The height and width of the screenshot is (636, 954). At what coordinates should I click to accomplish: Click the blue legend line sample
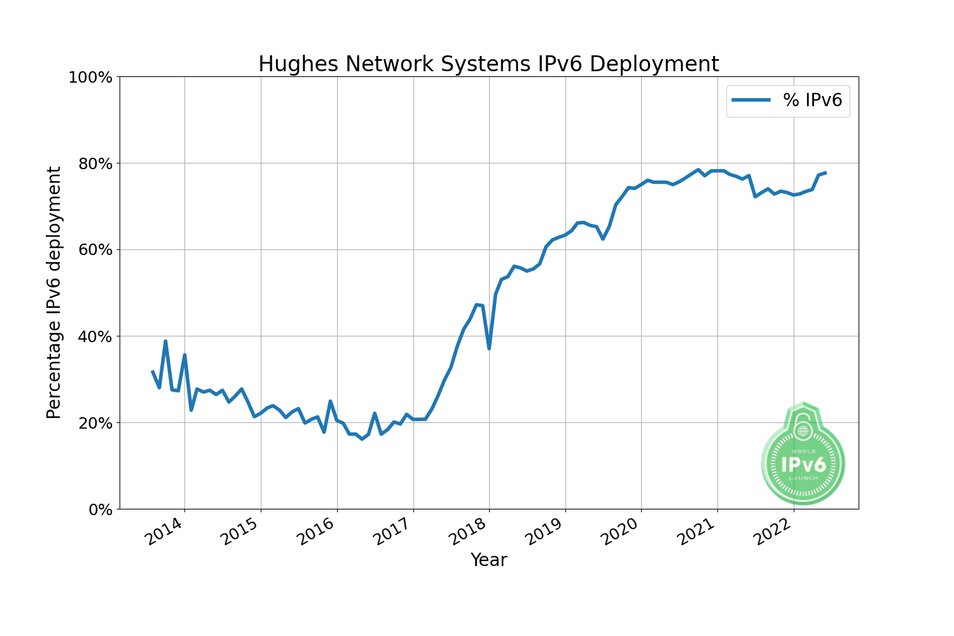751,100
